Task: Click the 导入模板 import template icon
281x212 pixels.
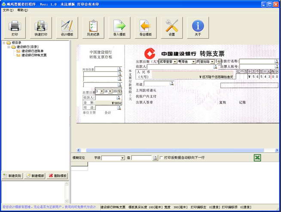Action: pyautogui.click(x=119, y=28)
